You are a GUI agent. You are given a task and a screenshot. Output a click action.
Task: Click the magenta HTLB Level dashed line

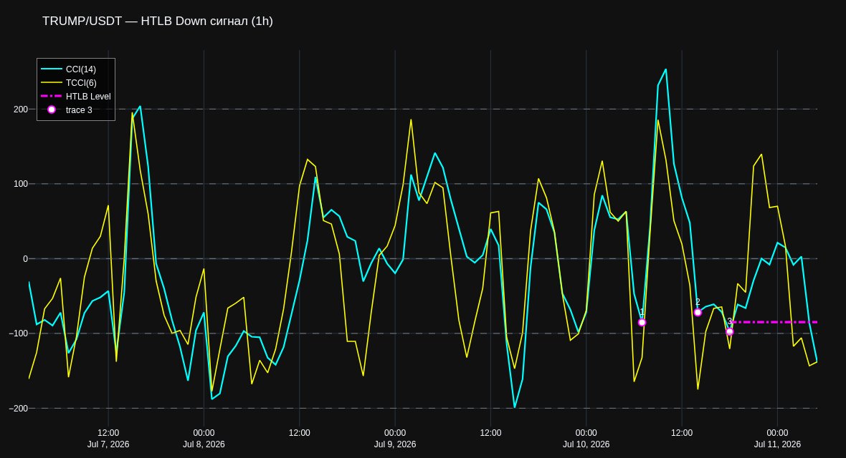(774, 322)
